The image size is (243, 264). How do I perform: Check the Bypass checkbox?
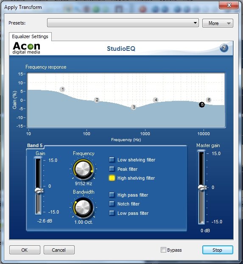pyautogui.click(x=163, y=250)
